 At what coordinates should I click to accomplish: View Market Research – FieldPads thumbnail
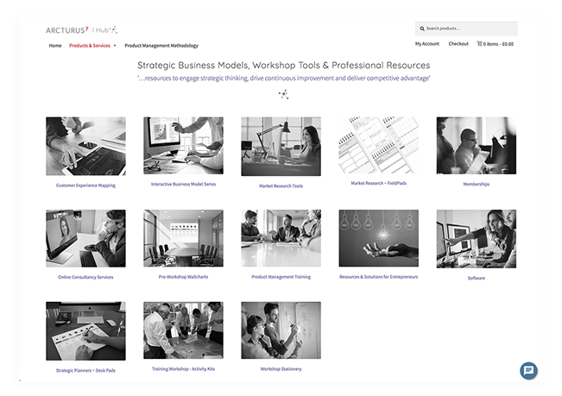pyautogui.click(x=378, y=146)
